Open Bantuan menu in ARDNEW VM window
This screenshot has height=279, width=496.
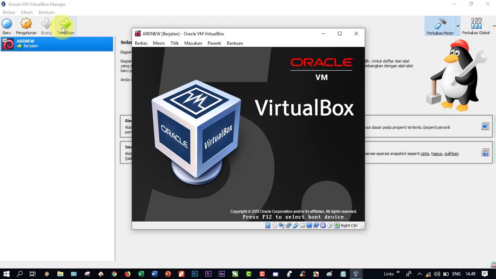[x=235, y=43]
